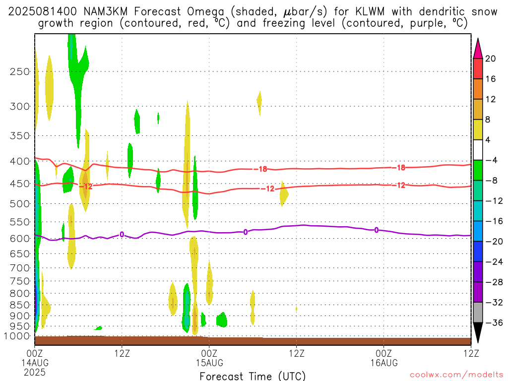
Task: Click the 550 pressure level label
Action: coord(20,222)
